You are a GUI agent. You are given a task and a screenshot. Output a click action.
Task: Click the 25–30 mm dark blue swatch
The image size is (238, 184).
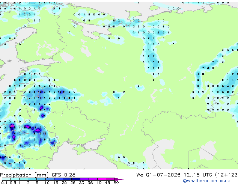(75, 179)
